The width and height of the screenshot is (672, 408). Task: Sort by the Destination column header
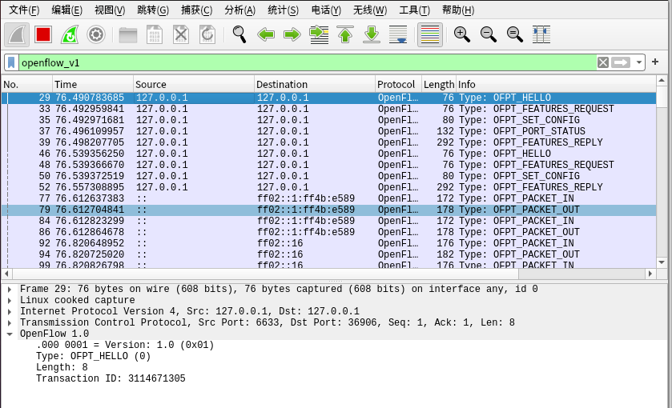point(315,84)
